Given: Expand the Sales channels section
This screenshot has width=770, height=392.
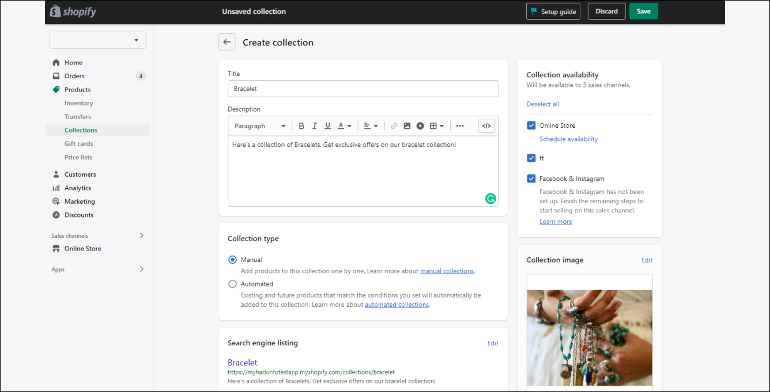Looking at the screenshot, I should click(x=142, y=235).
